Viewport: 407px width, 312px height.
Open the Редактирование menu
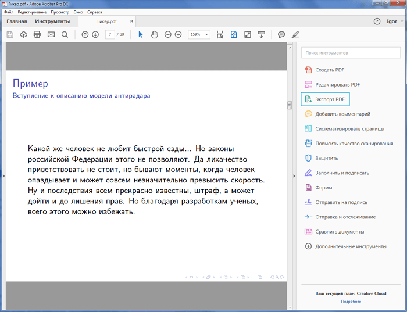(33, 12)
